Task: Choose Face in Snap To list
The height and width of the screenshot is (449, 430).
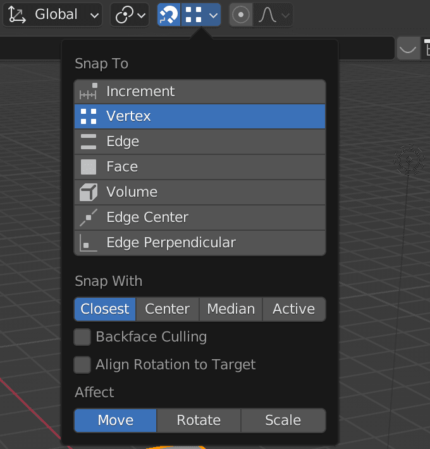Action: 200,167
